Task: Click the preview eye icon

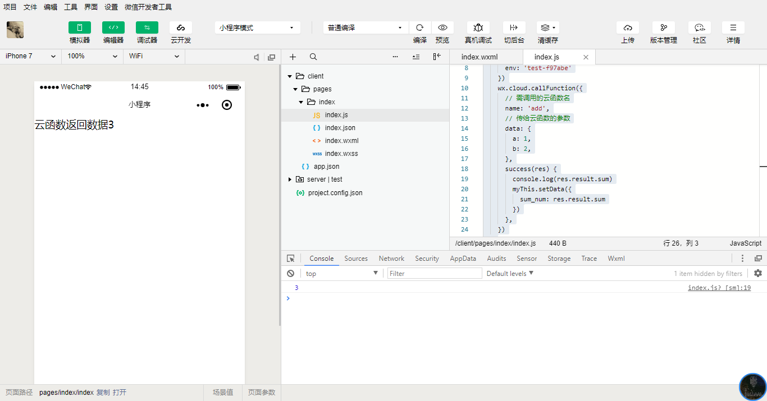Action: pyautogui.click(x=442, y=27)
